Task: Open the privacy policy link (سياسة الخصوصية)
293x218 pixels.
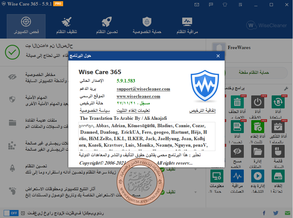Action: (95, 111)
